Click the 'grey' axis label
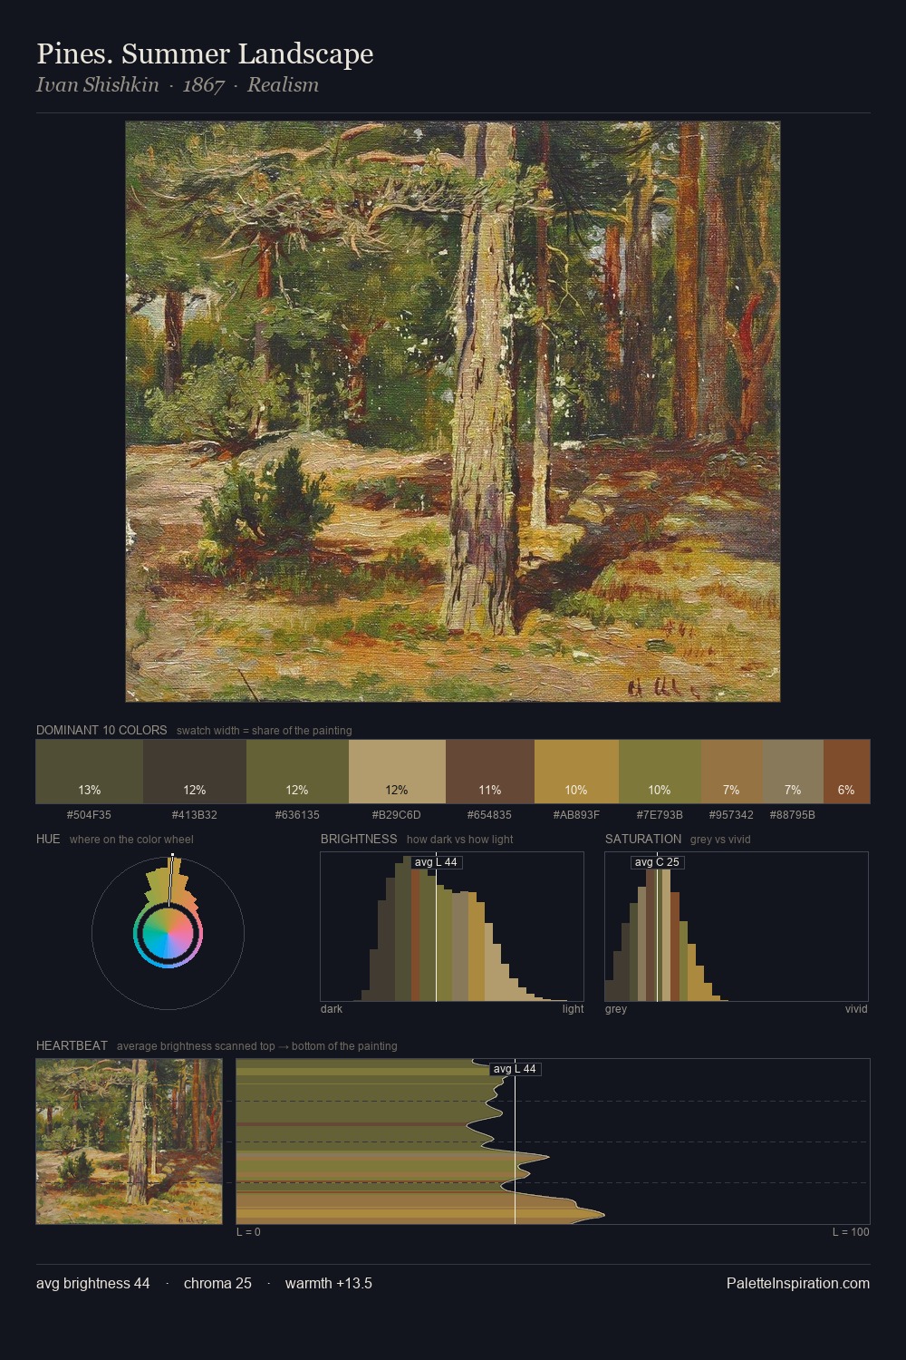Viewport: 906px width, 1360px height. [616, 1008]
